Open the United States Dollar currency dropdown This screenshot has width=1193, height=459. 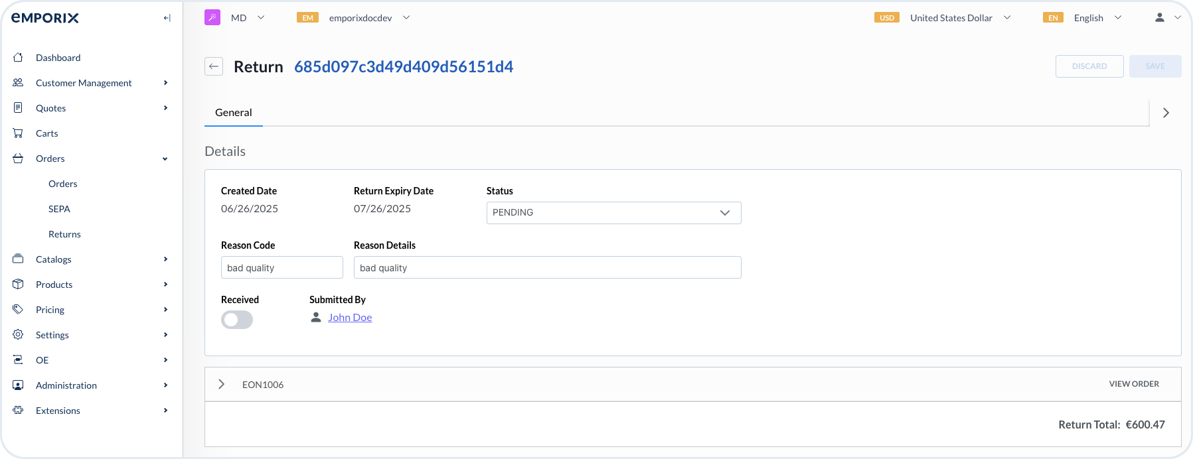coord(951,18)
